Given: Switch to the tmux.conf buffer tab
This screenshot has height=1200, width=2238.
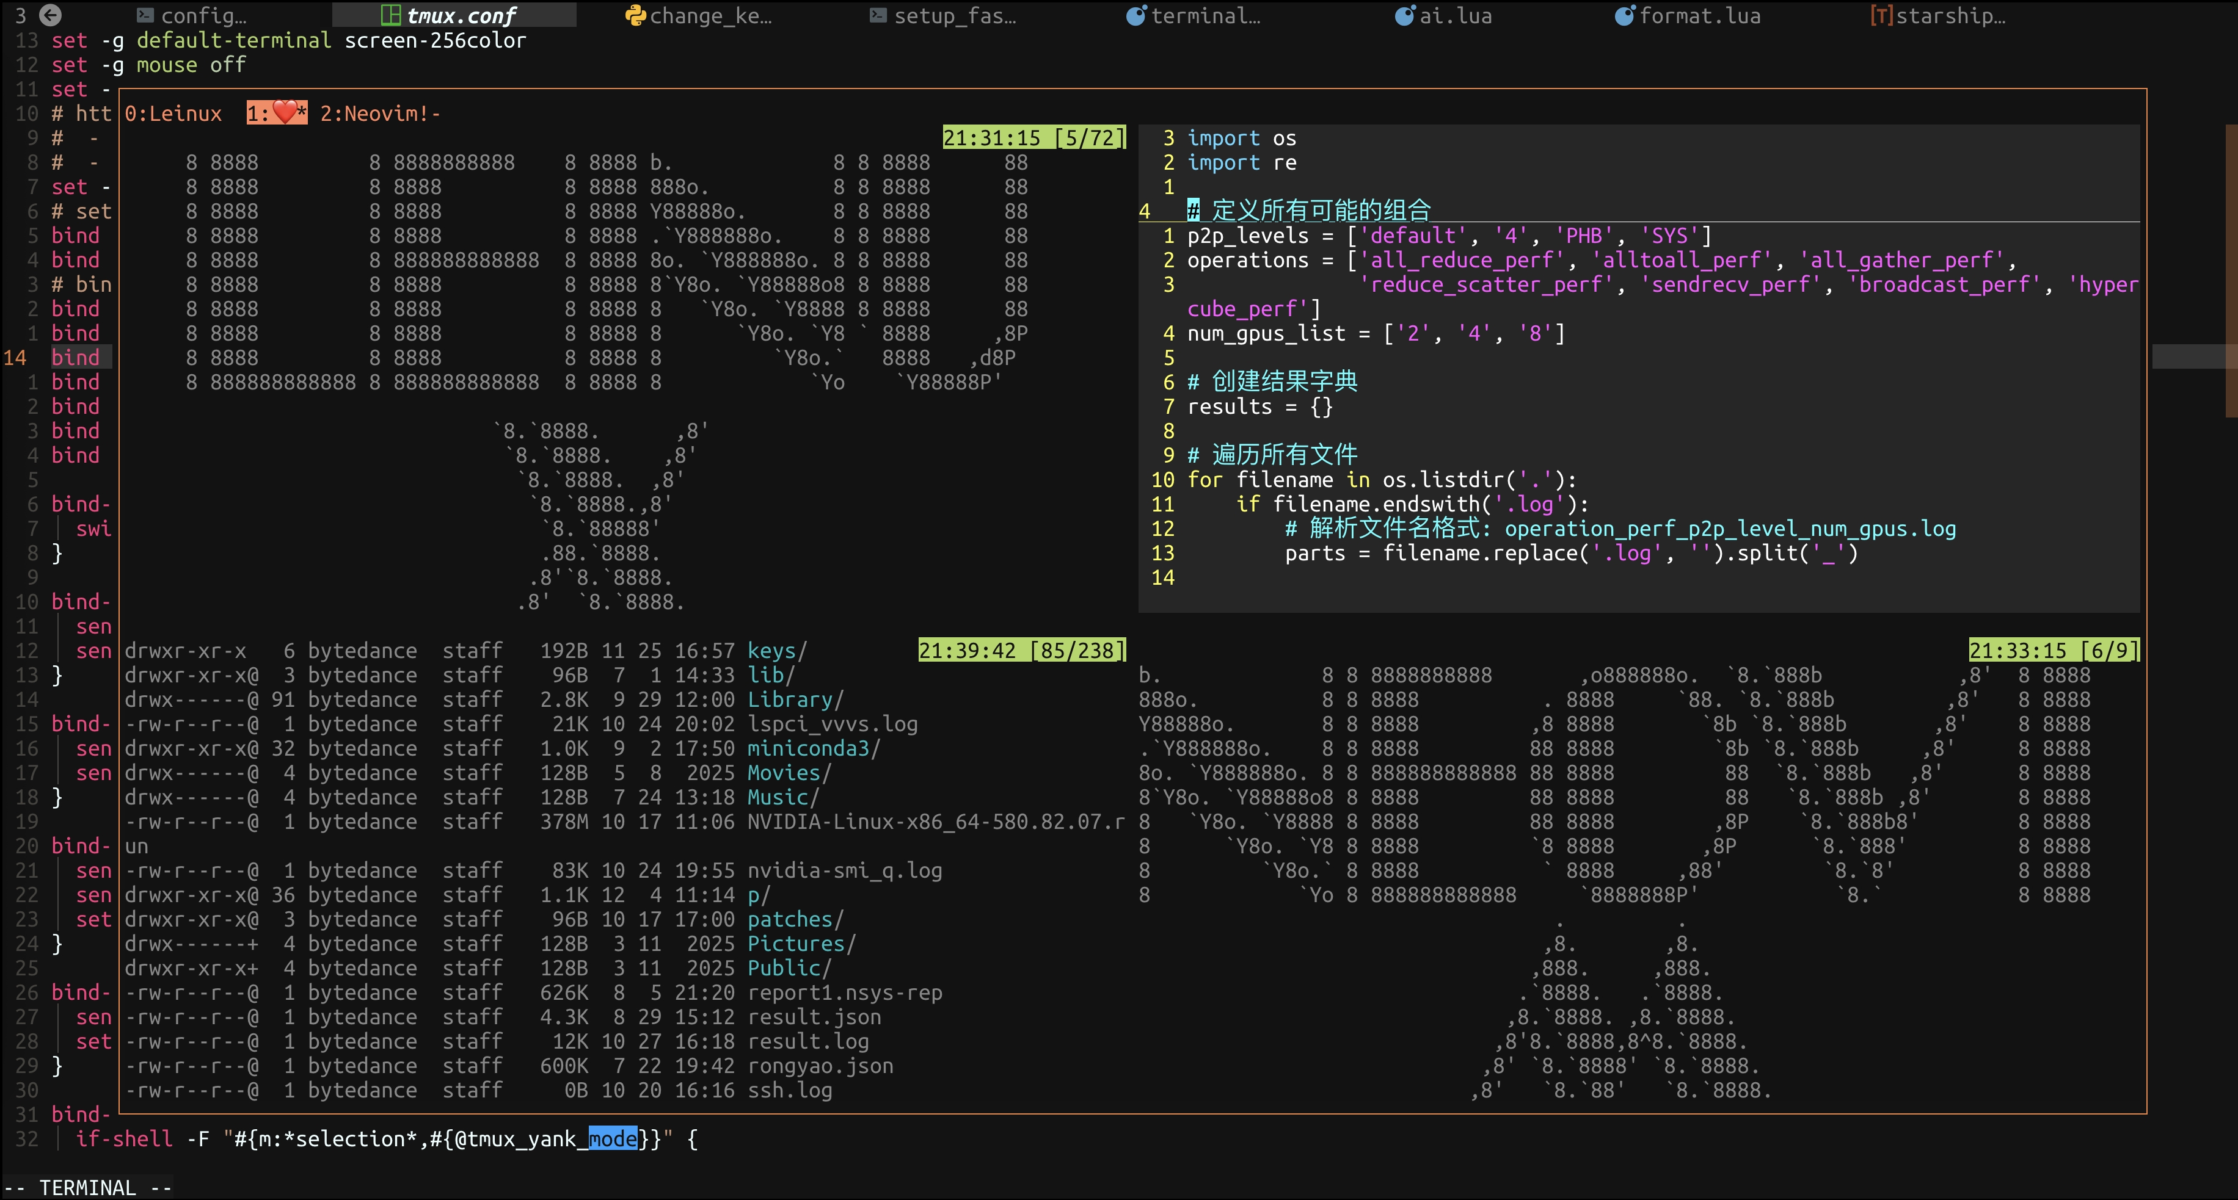Looking at the screenshot, I should (x=461, y=16).
